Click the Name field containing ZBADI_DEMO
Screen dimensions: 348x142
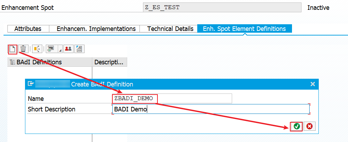pos(172,98)
